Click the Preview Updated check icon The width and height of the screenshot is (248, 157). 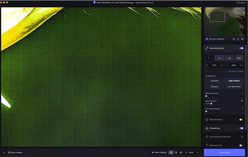coord(207,39)
